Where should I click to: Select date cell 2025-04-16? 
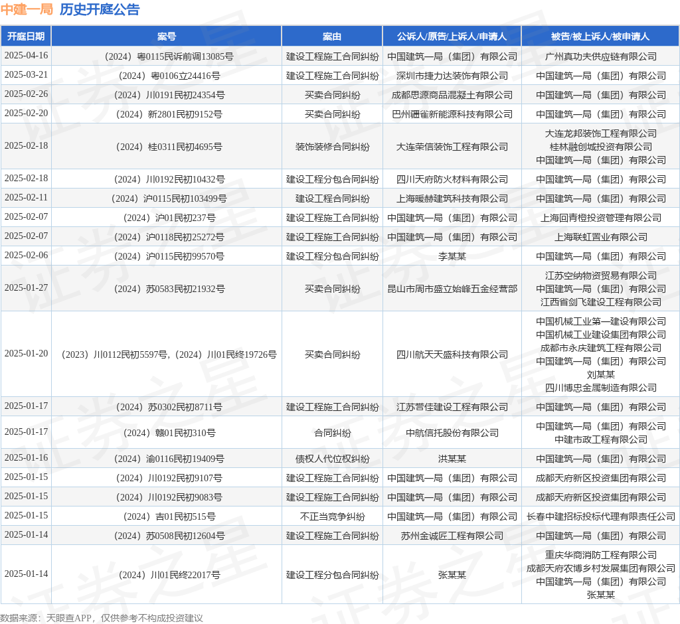click(26, 56)
